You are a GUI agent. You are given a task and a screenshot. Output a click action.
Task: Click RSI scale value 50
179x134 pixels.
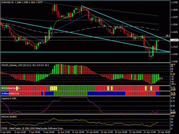pyautogui.click(x=172, y=122)
